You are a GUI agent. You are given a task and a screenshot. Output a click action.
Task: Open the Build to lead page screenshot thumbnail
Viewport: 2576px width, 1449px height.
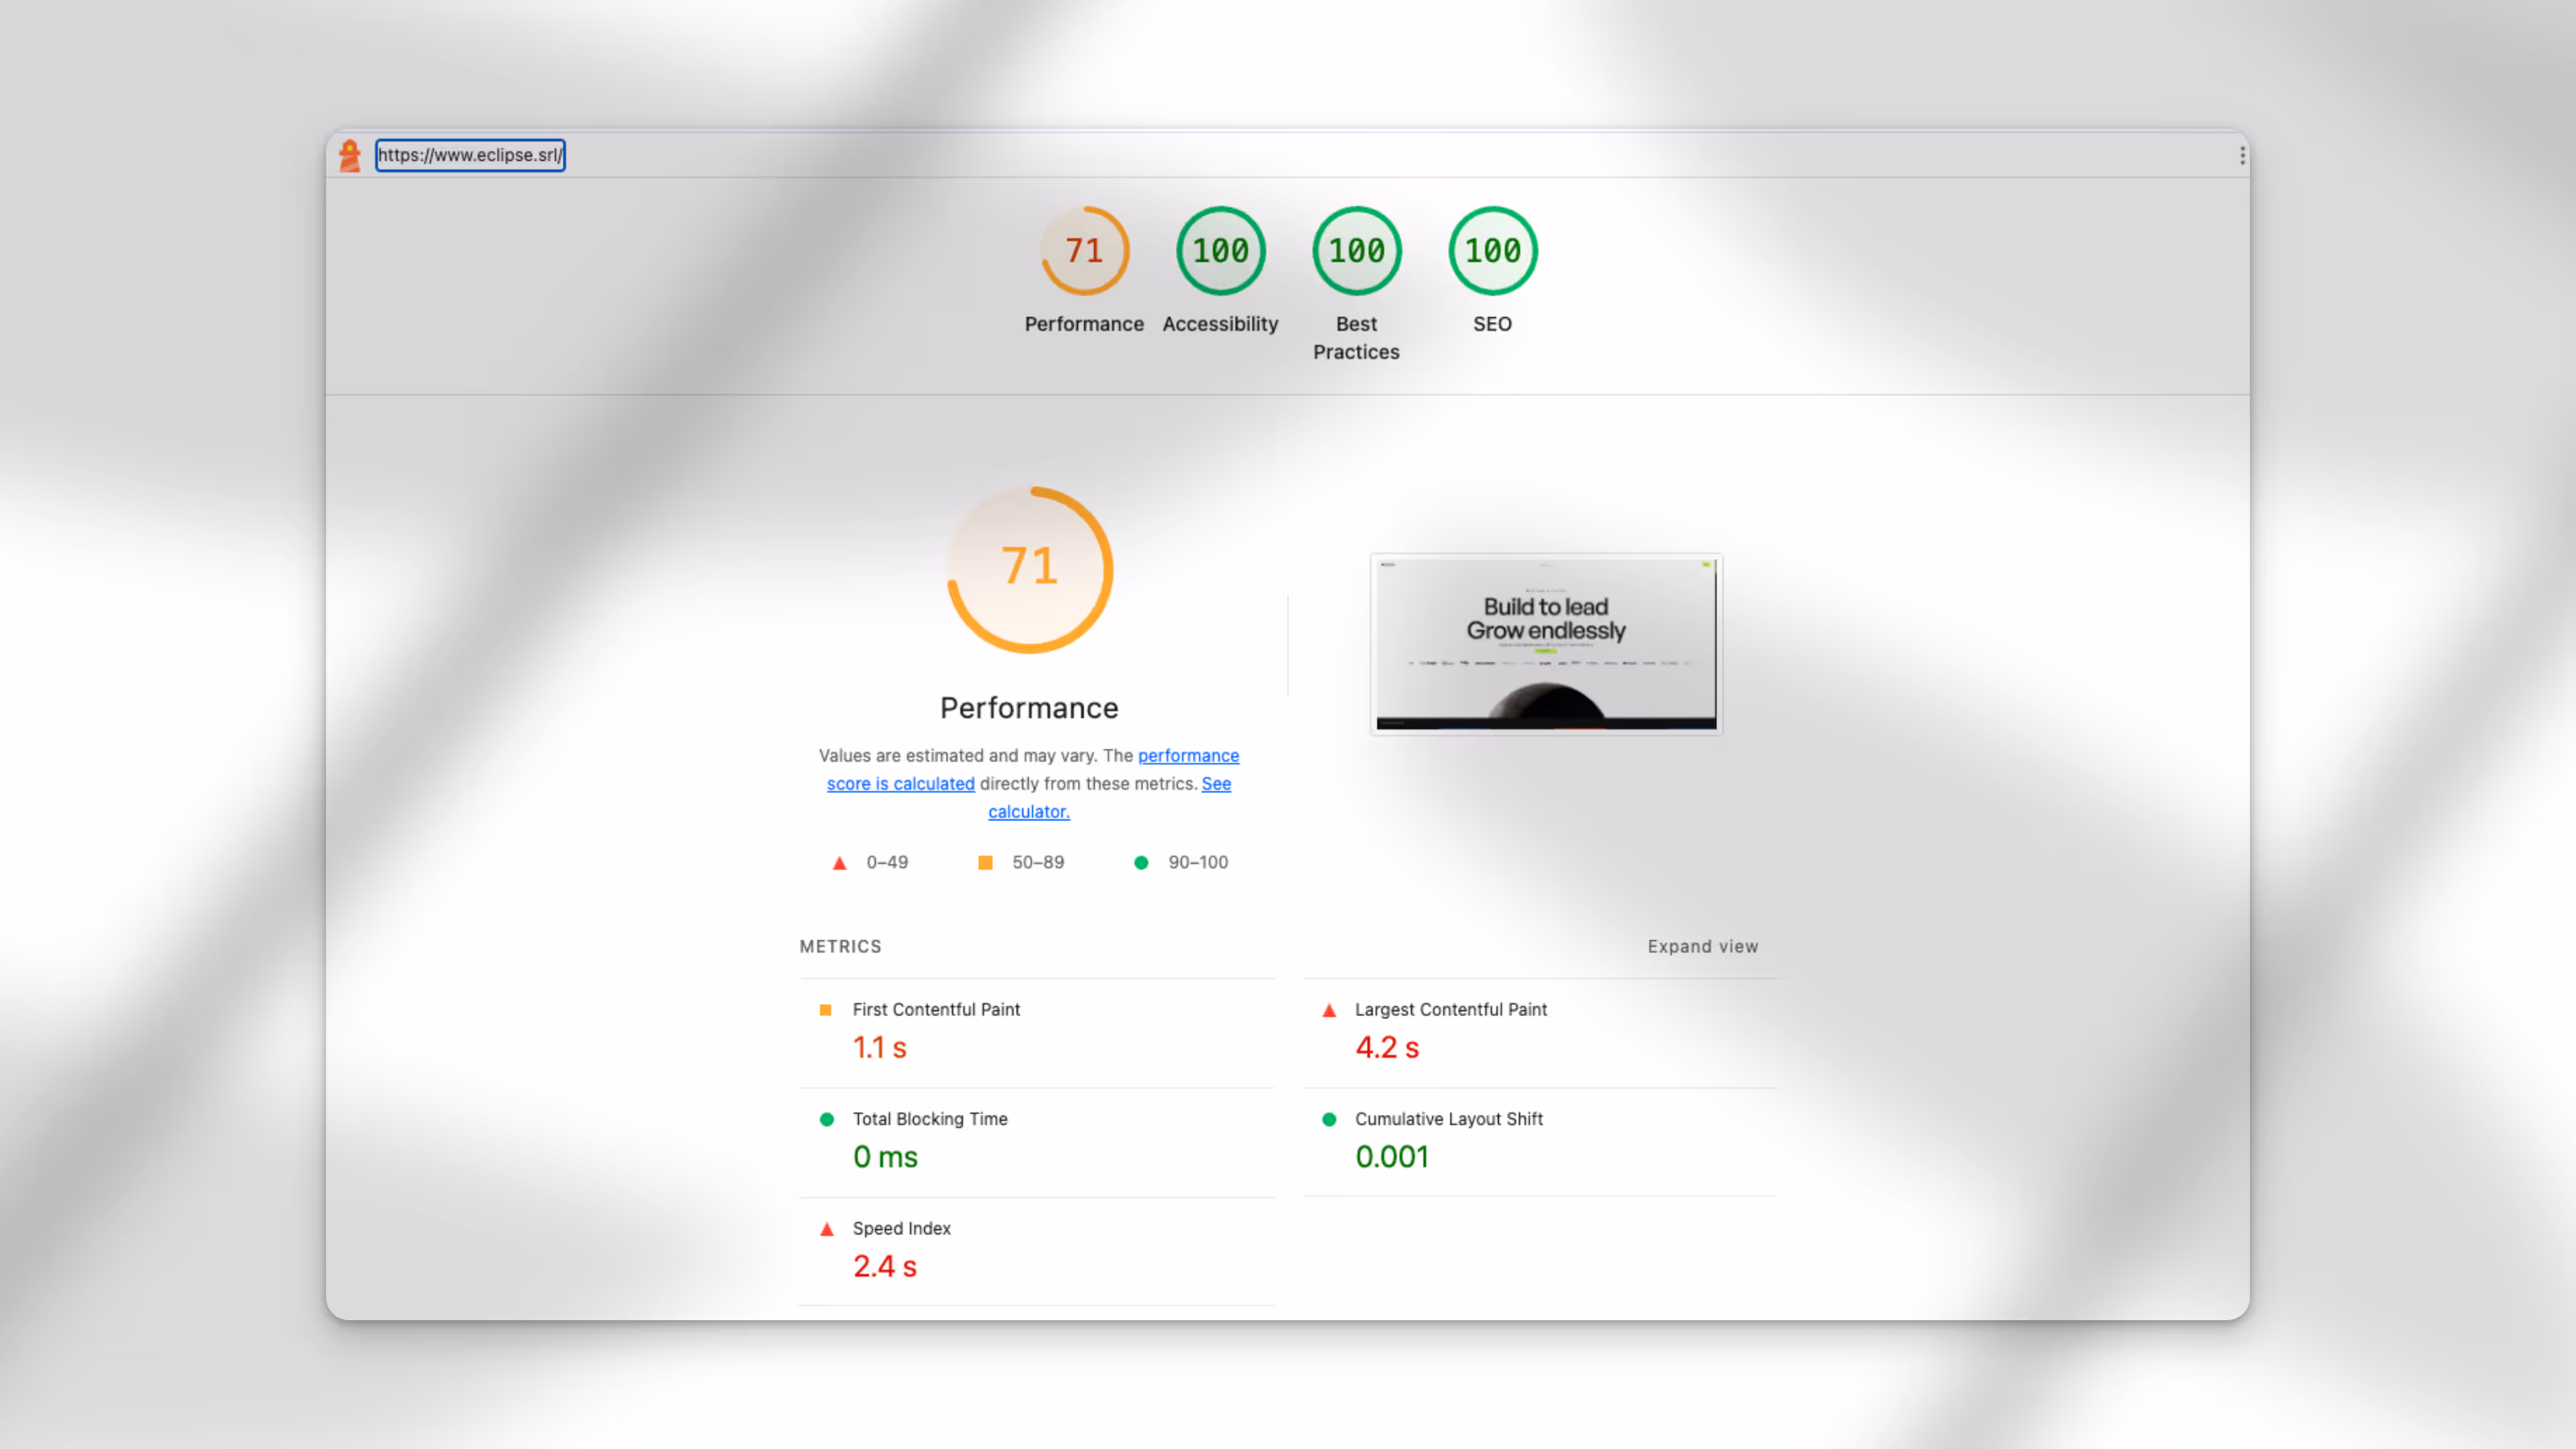1545,644
